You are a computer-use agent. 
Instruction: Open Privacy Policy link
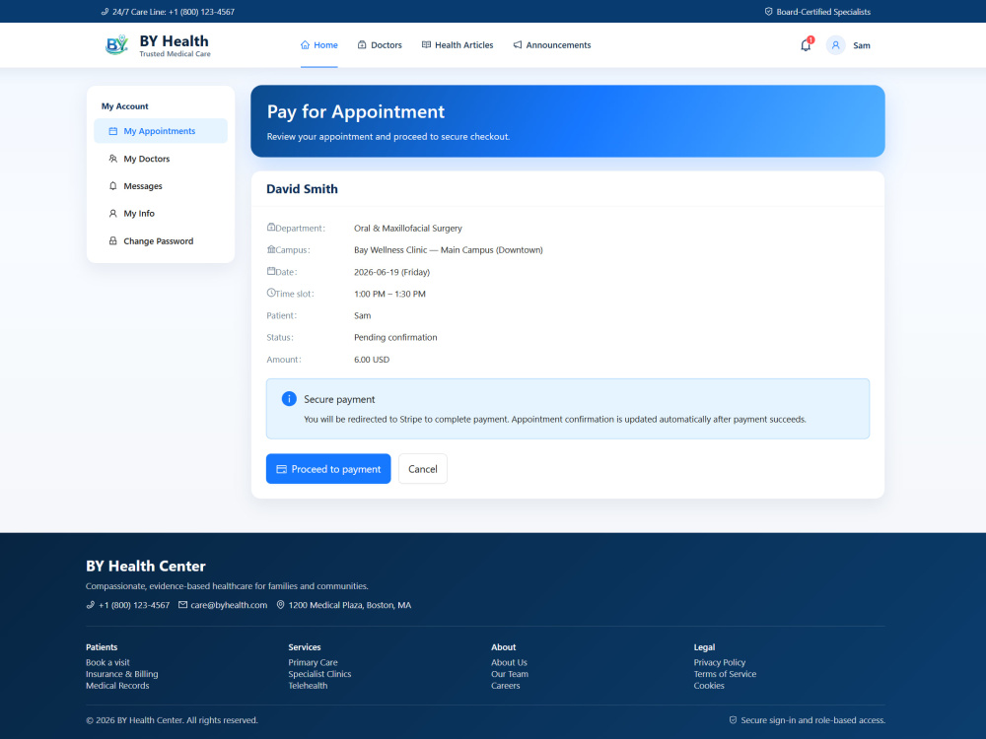pos(720,662)
